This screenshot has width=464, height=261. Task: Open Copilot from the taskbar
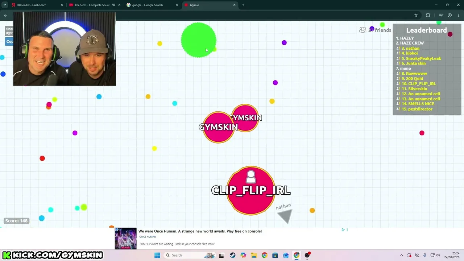(x=243, y=255)
